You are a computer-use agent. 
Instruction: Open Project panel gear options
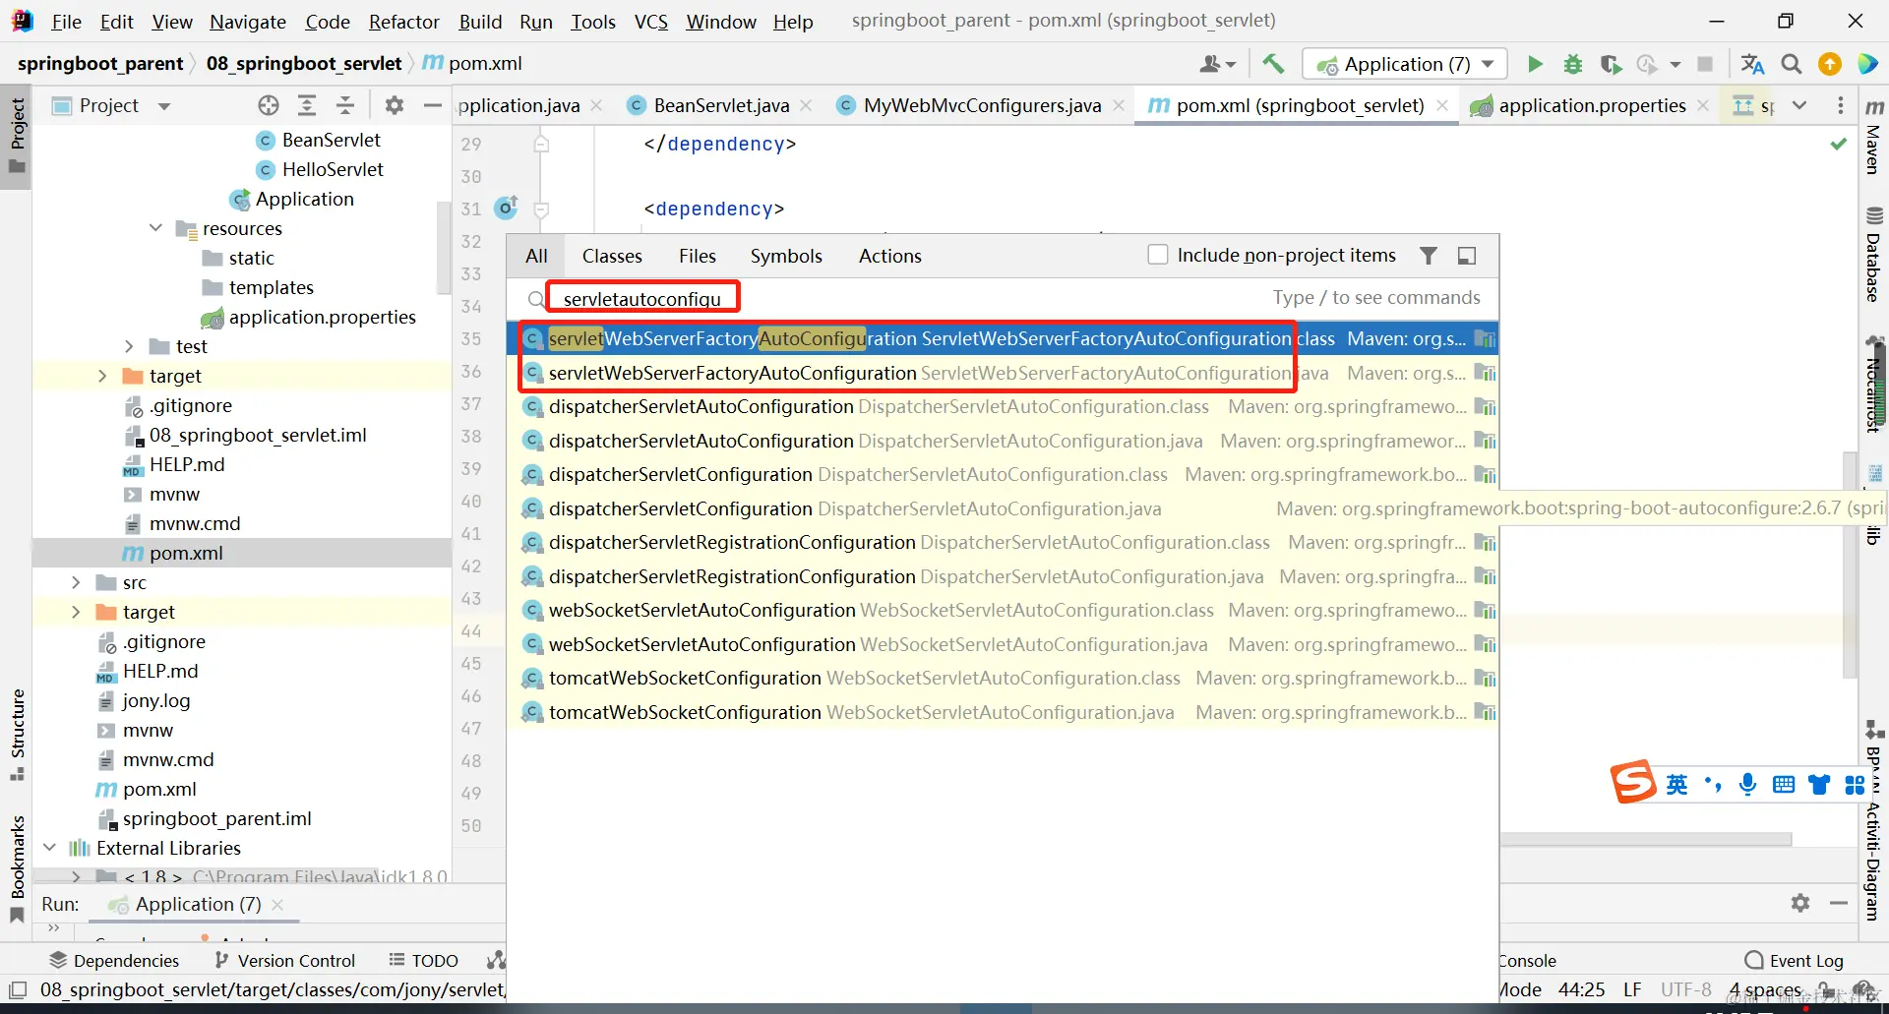click(395, 105)
